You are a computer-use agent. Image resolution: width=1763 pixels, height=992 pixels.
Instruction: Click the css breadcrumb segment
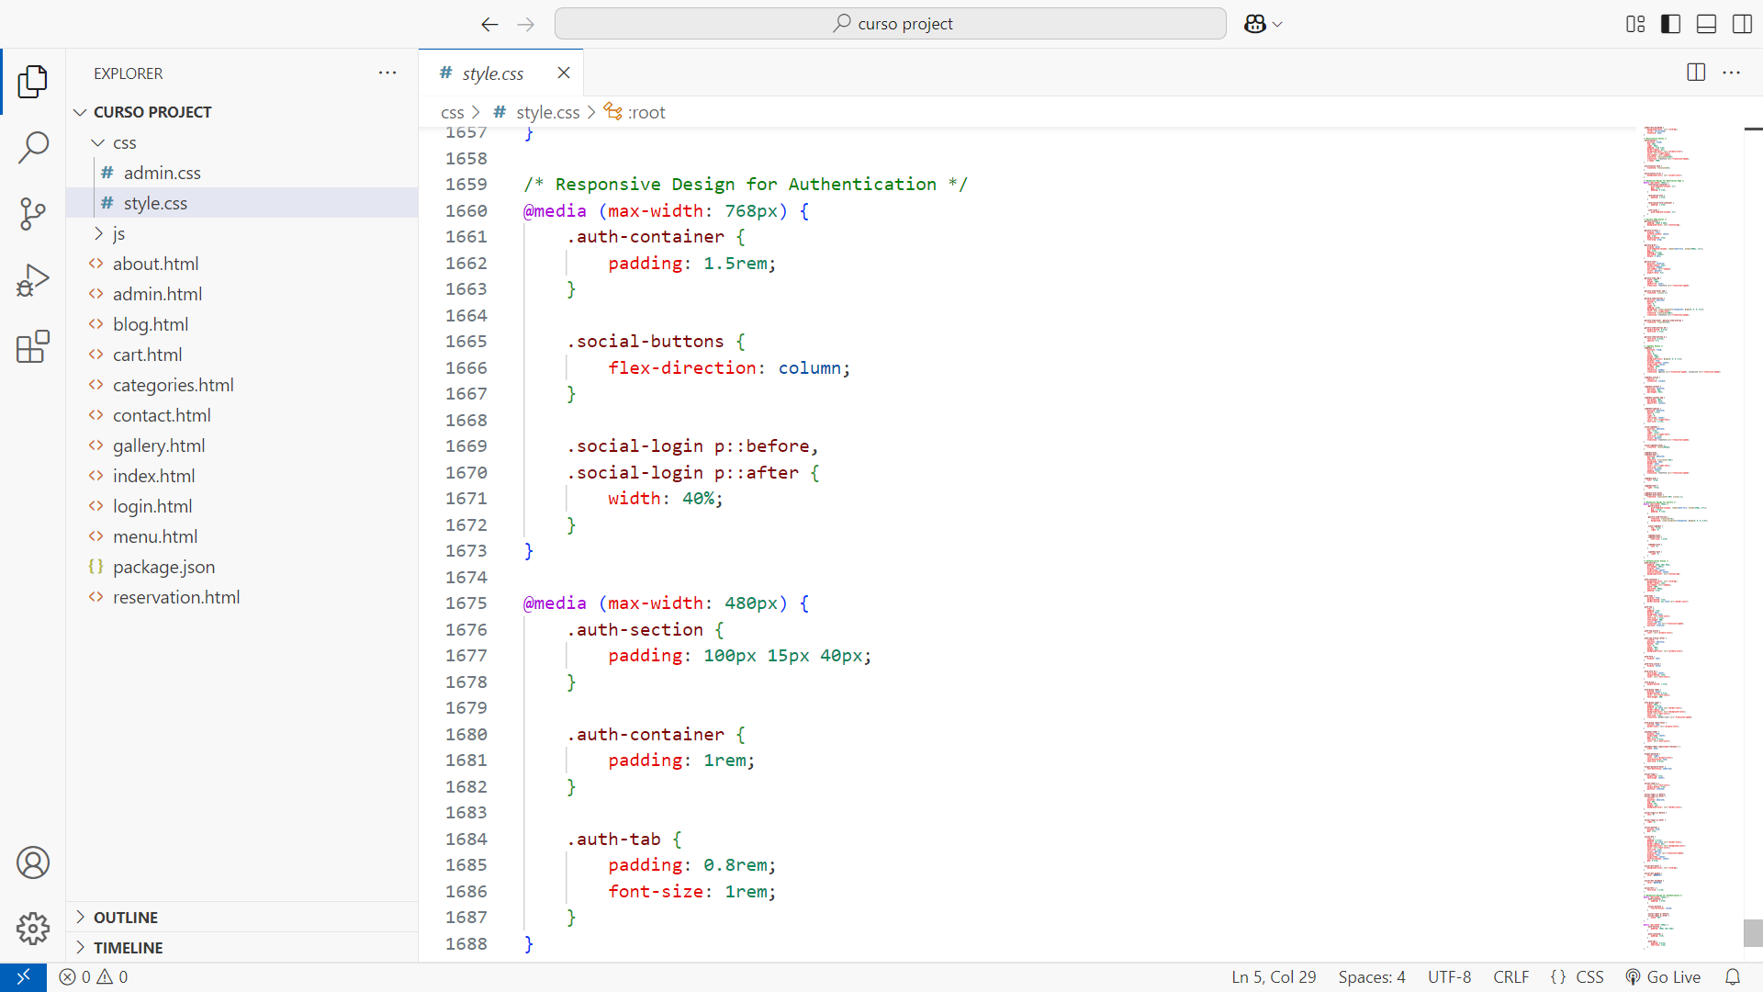(452, 112)
